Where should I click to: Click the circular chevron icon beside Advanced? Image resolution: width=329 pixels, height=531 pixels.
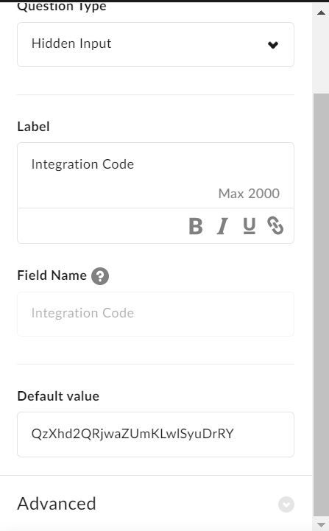coord(286,504)
